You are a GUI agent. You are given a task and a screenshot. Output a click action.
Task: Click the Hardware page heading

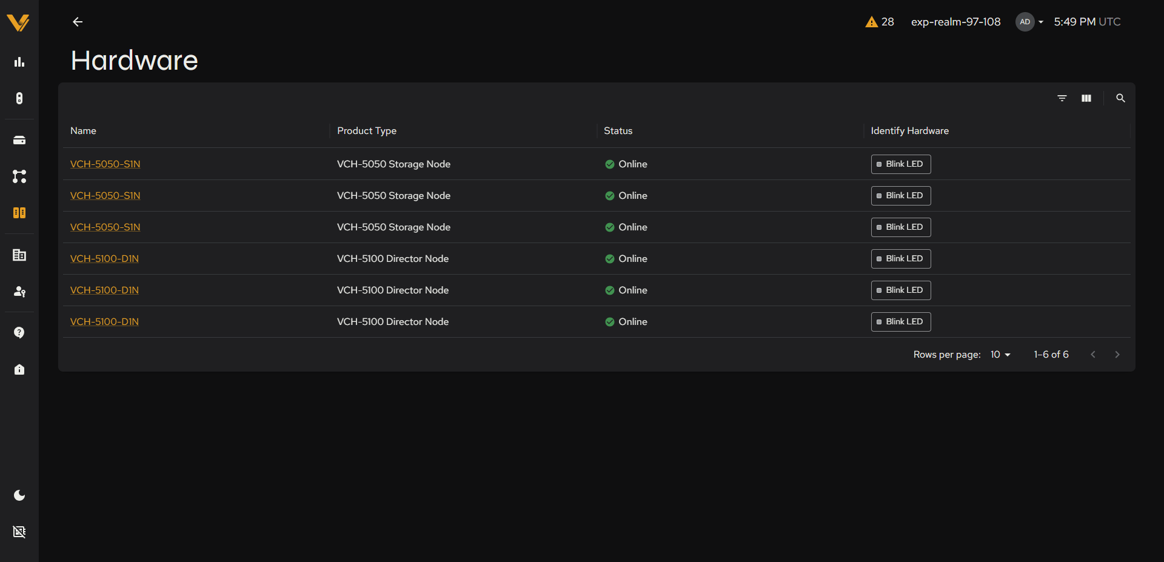[135, 61]
